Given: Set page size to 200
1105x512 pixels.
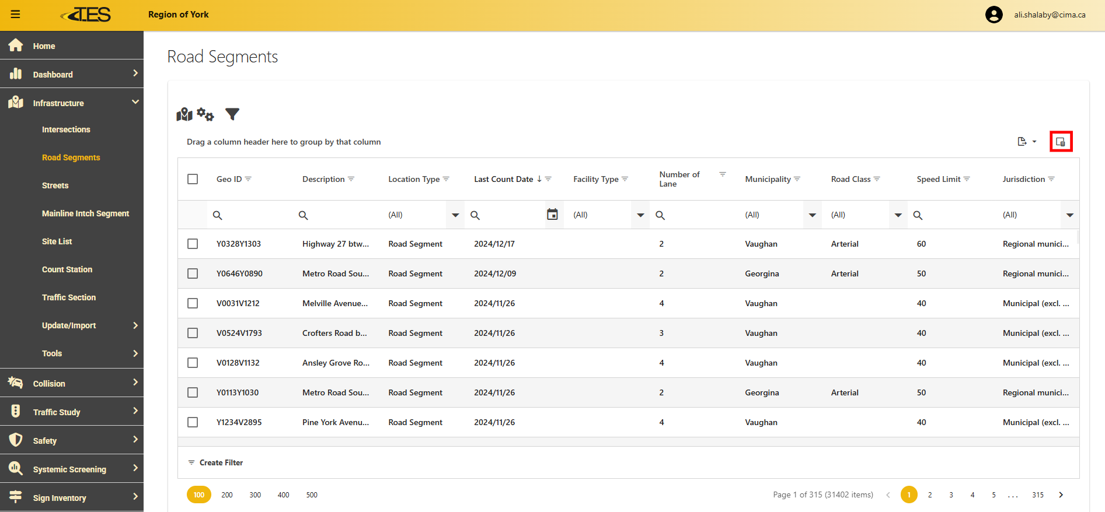Looking at the screenshot, I should 227,495.
